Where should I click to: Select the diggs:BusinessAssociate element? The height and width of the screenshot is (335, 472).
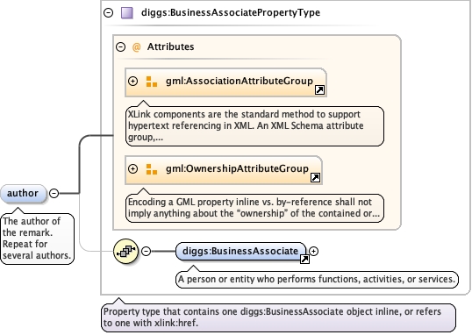click(x=240, y=252)
